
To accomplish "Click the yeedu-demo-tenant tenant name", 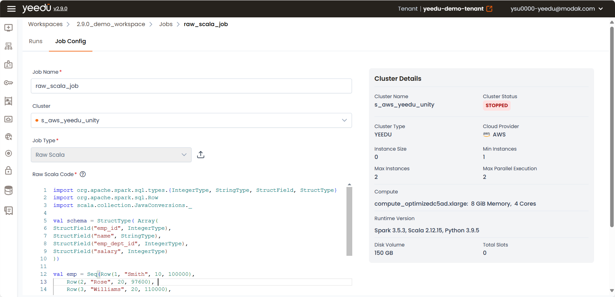I will point(453,9).
